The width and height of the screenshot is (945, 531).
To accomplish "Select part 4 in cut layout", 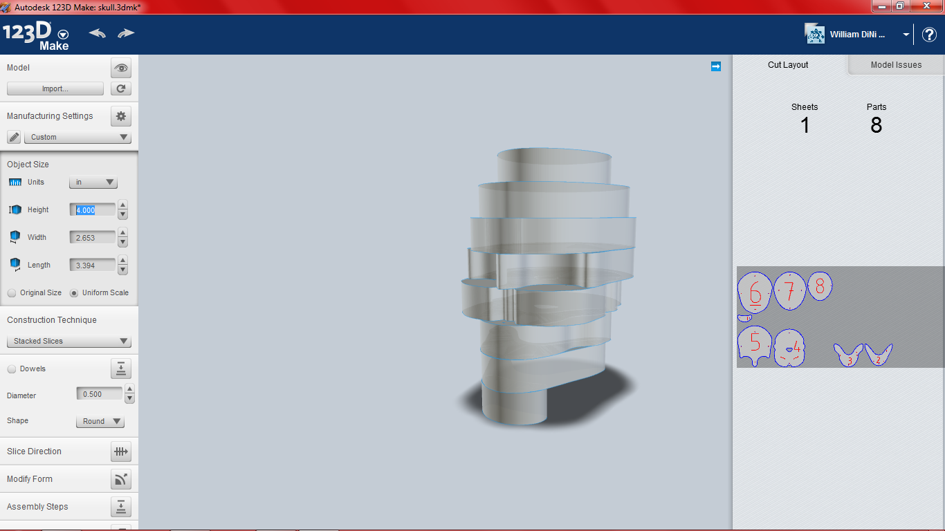I will [x=789, y=348].
